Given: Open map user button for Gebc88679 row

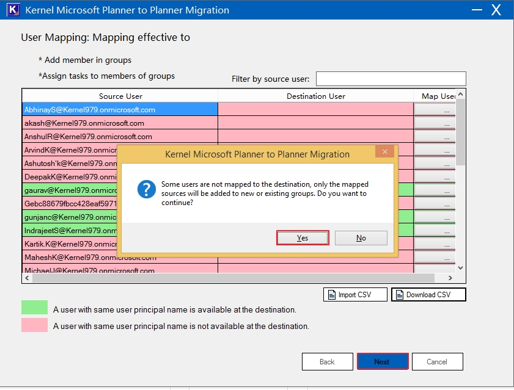Looking at the screenshot, I should (x=435, y=203).
